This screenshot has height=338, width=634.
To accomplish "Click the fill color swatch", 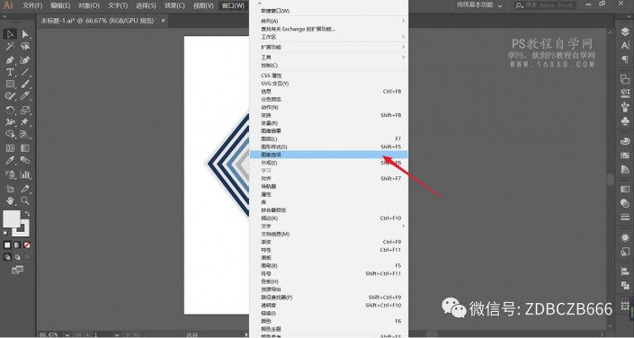I will pyautogui.click(x=12, y=218).
